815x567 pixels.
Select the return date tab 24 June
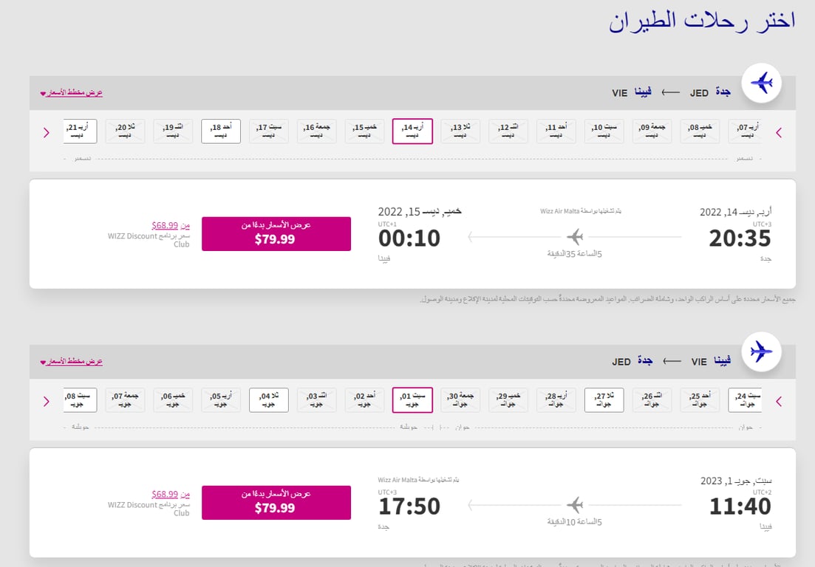tap(746, 400)
